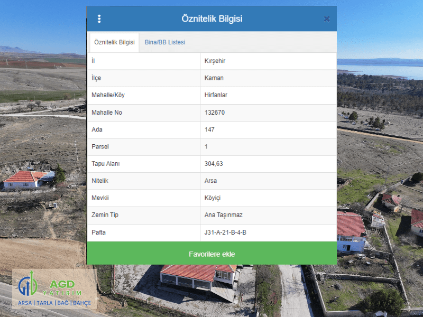Click the Mahalle/Köy row label
The width and height of the screenshot is (423, 317).
point(108,95)
